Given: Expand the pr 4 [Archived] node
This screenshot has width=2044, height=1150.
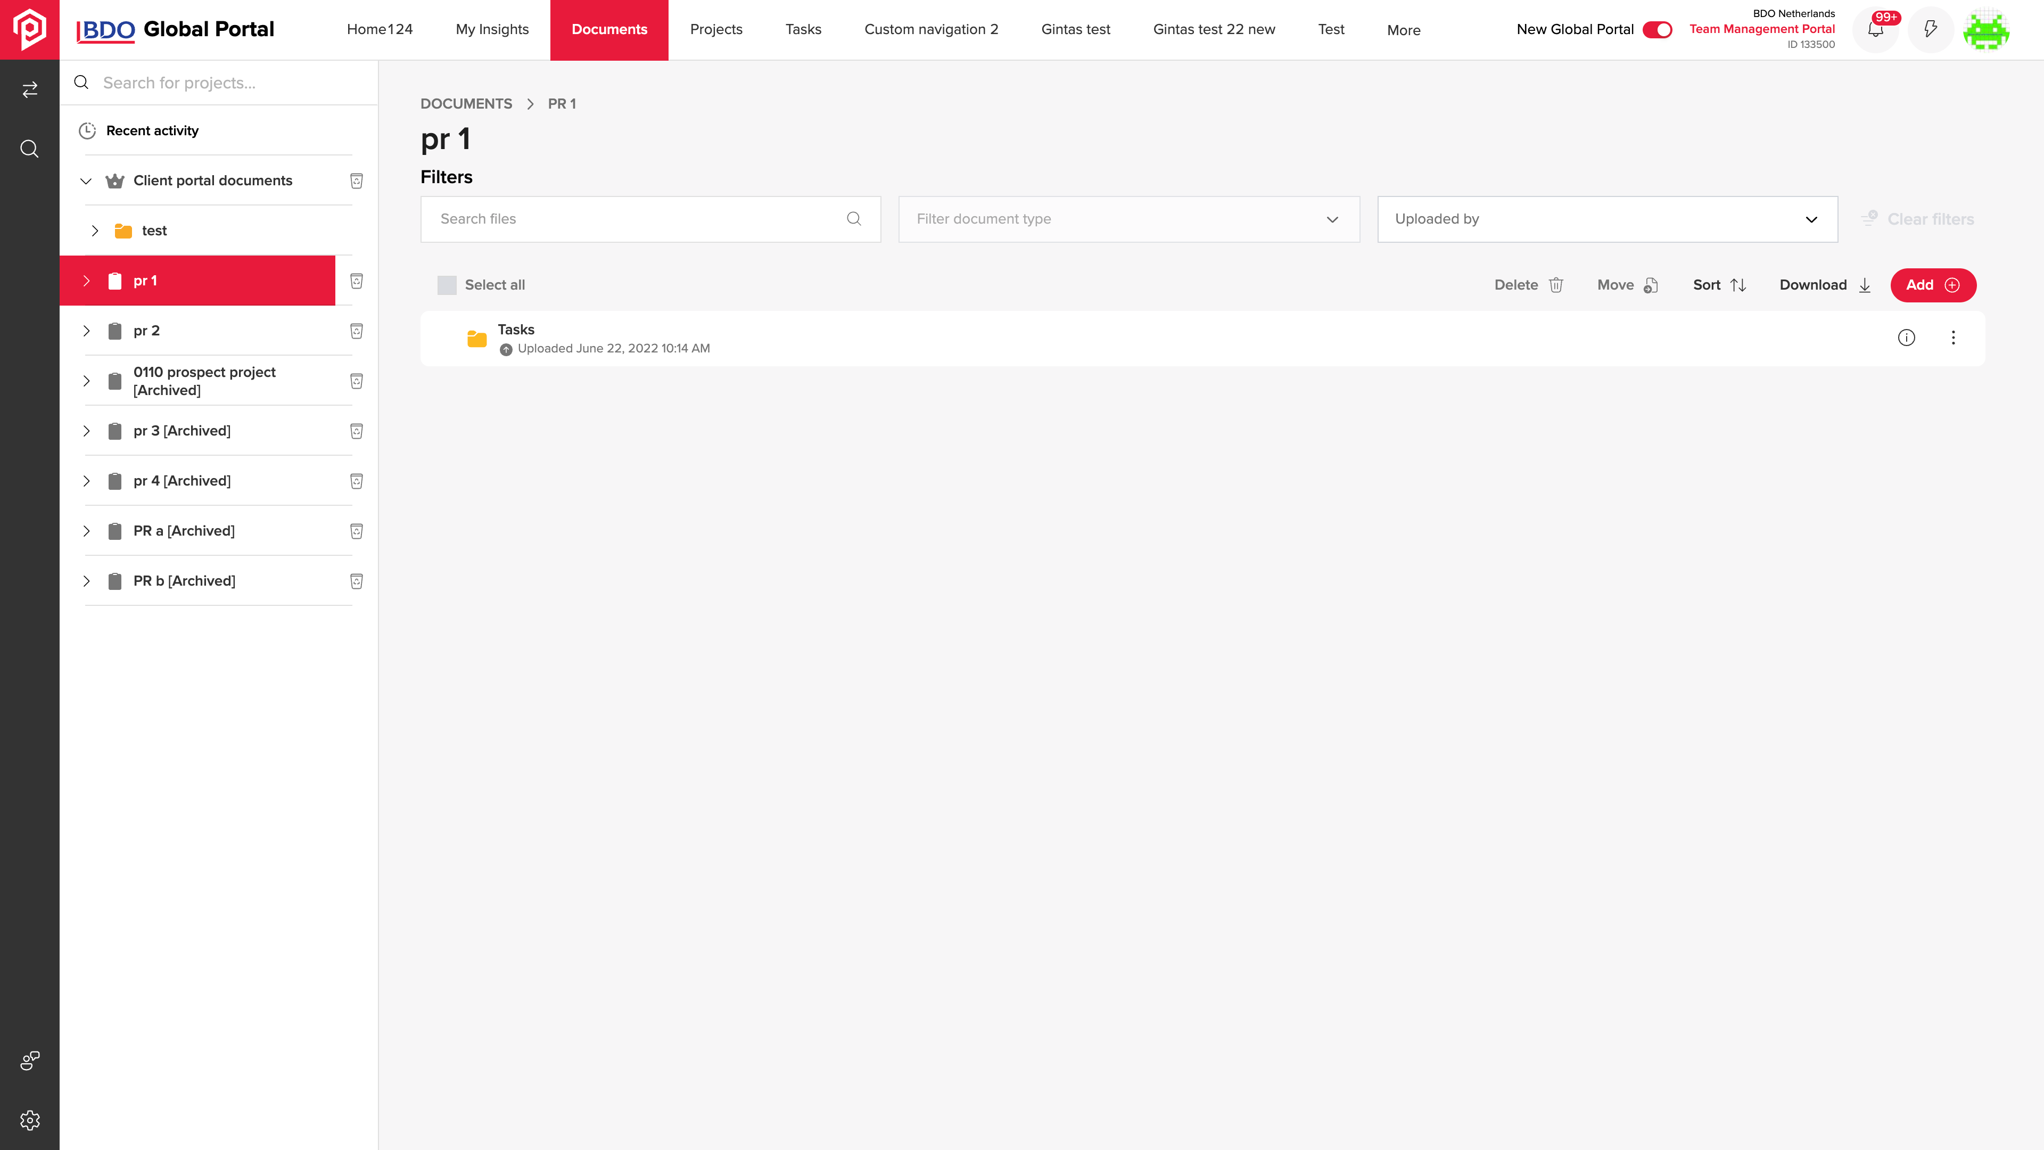Looking at the screenshot, I should [86, 481].
